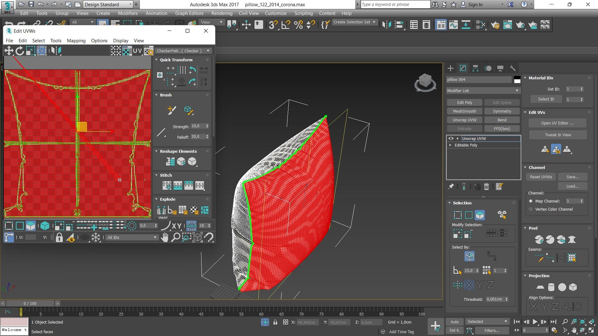This screenshot has width=598, height=336.
Task: Choose Cylindrical projection map icon
Action: (551, 287)
